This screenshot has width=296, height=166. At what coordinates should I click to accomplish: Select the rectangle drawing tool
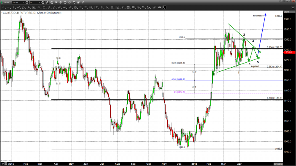click(44, 7)
